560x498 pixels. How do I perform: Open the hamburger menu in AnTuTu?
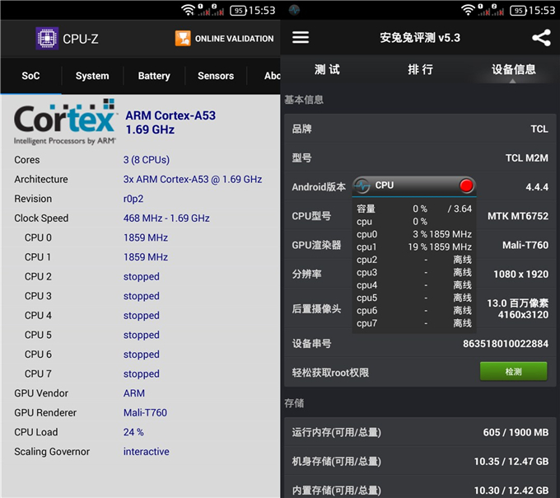point(301,38)
